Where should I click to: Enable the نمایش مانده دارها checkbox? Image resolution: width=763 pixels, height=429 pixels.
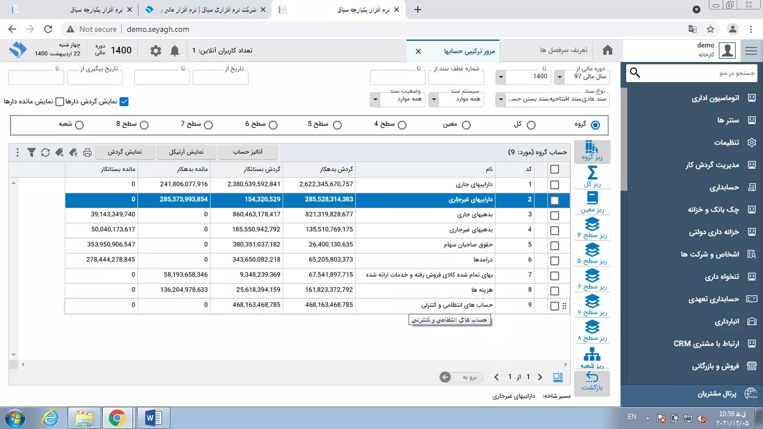click(x=60, y=101)
